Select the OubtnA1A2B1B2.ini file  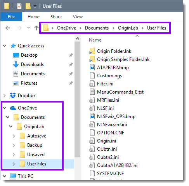[x=117, y=165]
